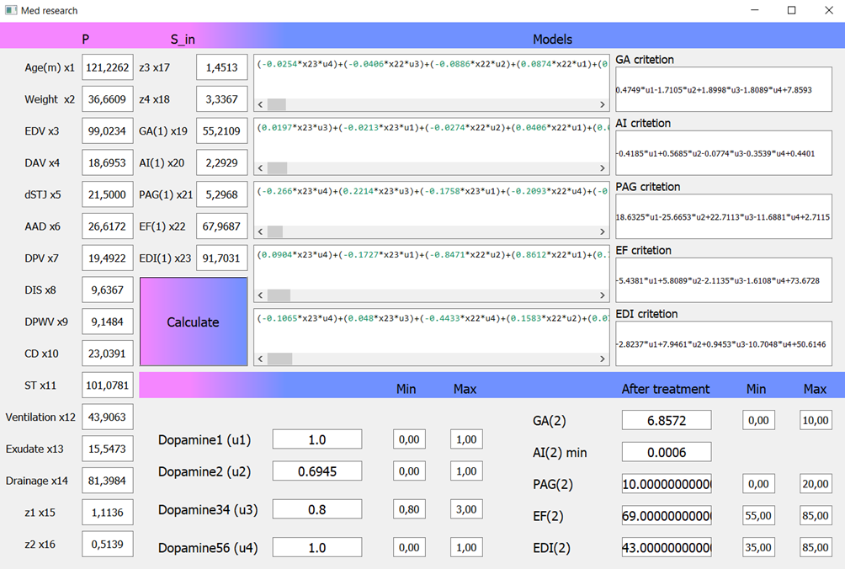Click the Dopamine1 (u1) input field
This screenshot has height=569, width=845.
coord(316,439)
